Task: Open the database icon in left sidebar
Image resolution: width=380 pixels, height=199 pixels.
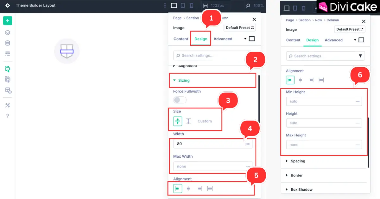Action: pos(8,43)
